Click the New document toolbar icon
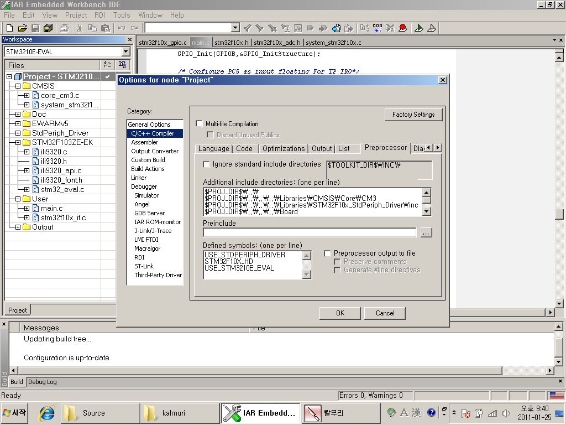The height and width of the screenshot is (425, 566). pyautogui.click(x=10, y=28)
